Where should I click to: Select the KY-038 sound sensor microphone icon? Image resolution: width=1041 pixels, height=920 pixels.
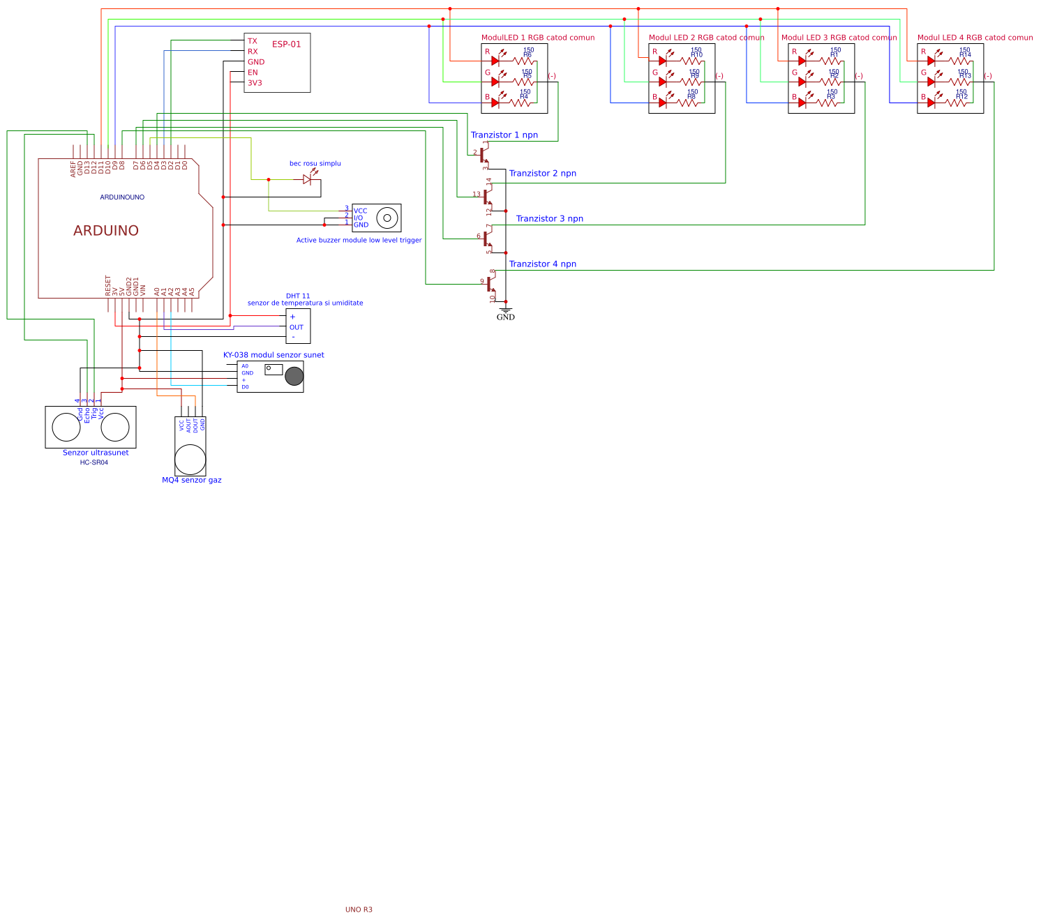295,376
